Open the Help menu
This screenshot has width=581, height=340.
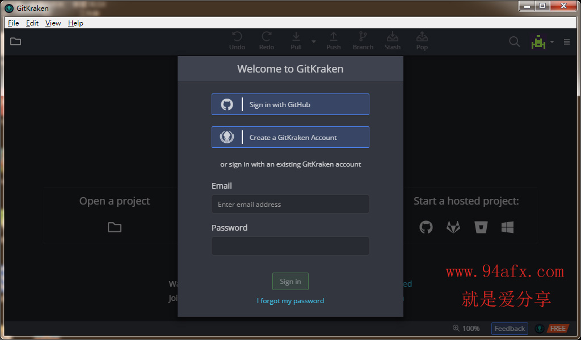click(75, 23)
